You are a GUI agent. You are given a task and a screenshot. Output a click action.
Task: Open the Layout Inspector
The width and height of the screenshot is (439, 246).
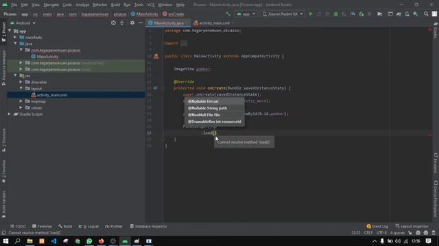[412, 226]
